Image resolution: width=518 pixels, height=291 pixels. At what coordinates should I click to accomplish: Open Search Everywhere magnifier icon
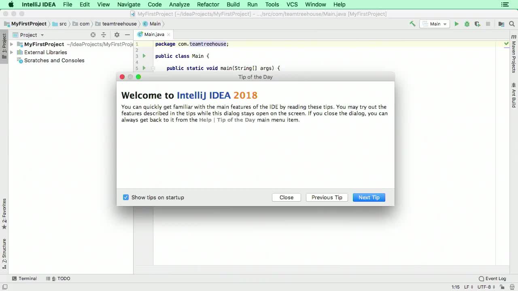pyautogui.click(x=512, y=24)
